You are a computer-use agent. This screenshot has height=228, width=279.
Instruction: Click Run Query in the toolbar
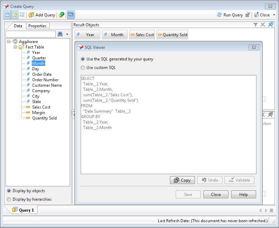point(230,15)
